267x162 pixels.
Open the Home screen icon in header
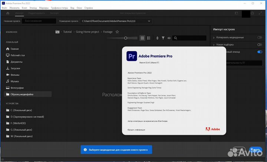tap(8, 13)
